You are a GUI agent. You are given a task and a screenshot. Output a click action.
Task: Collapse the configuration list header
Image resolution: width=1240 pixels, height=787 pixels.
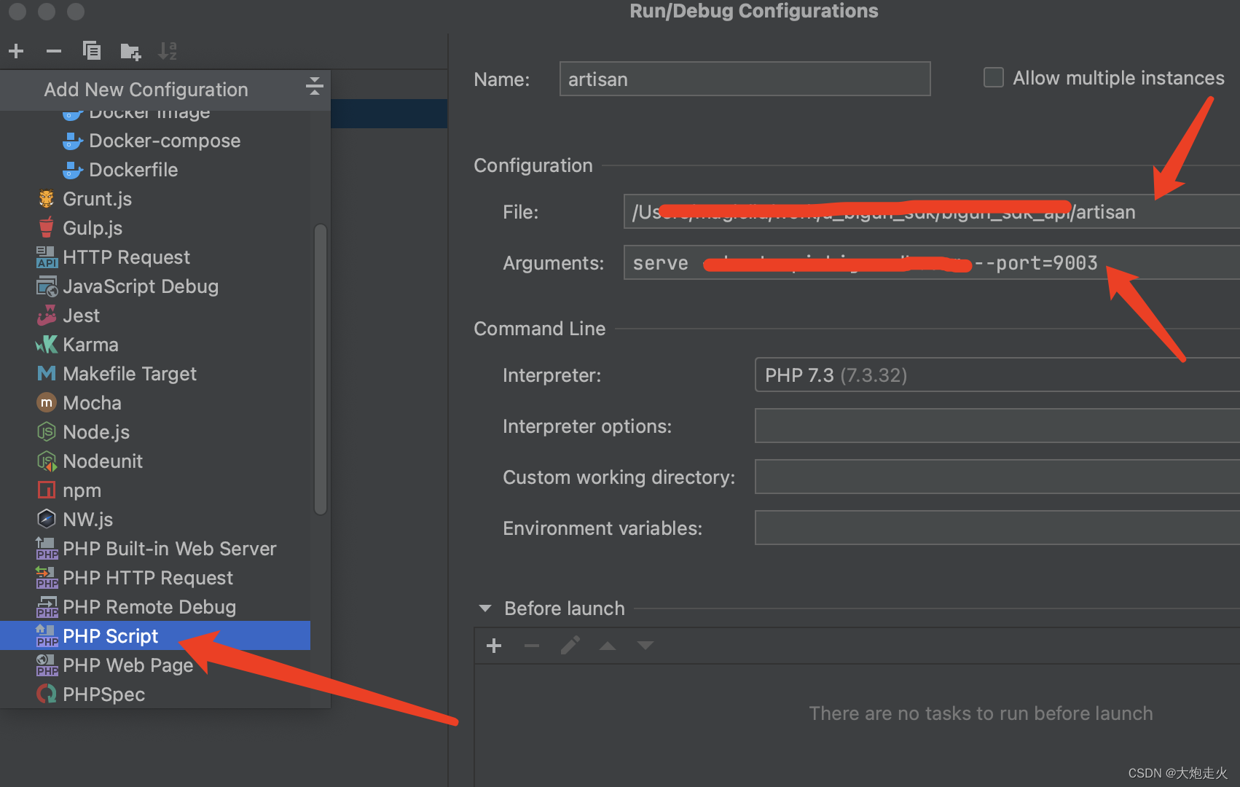314,87
